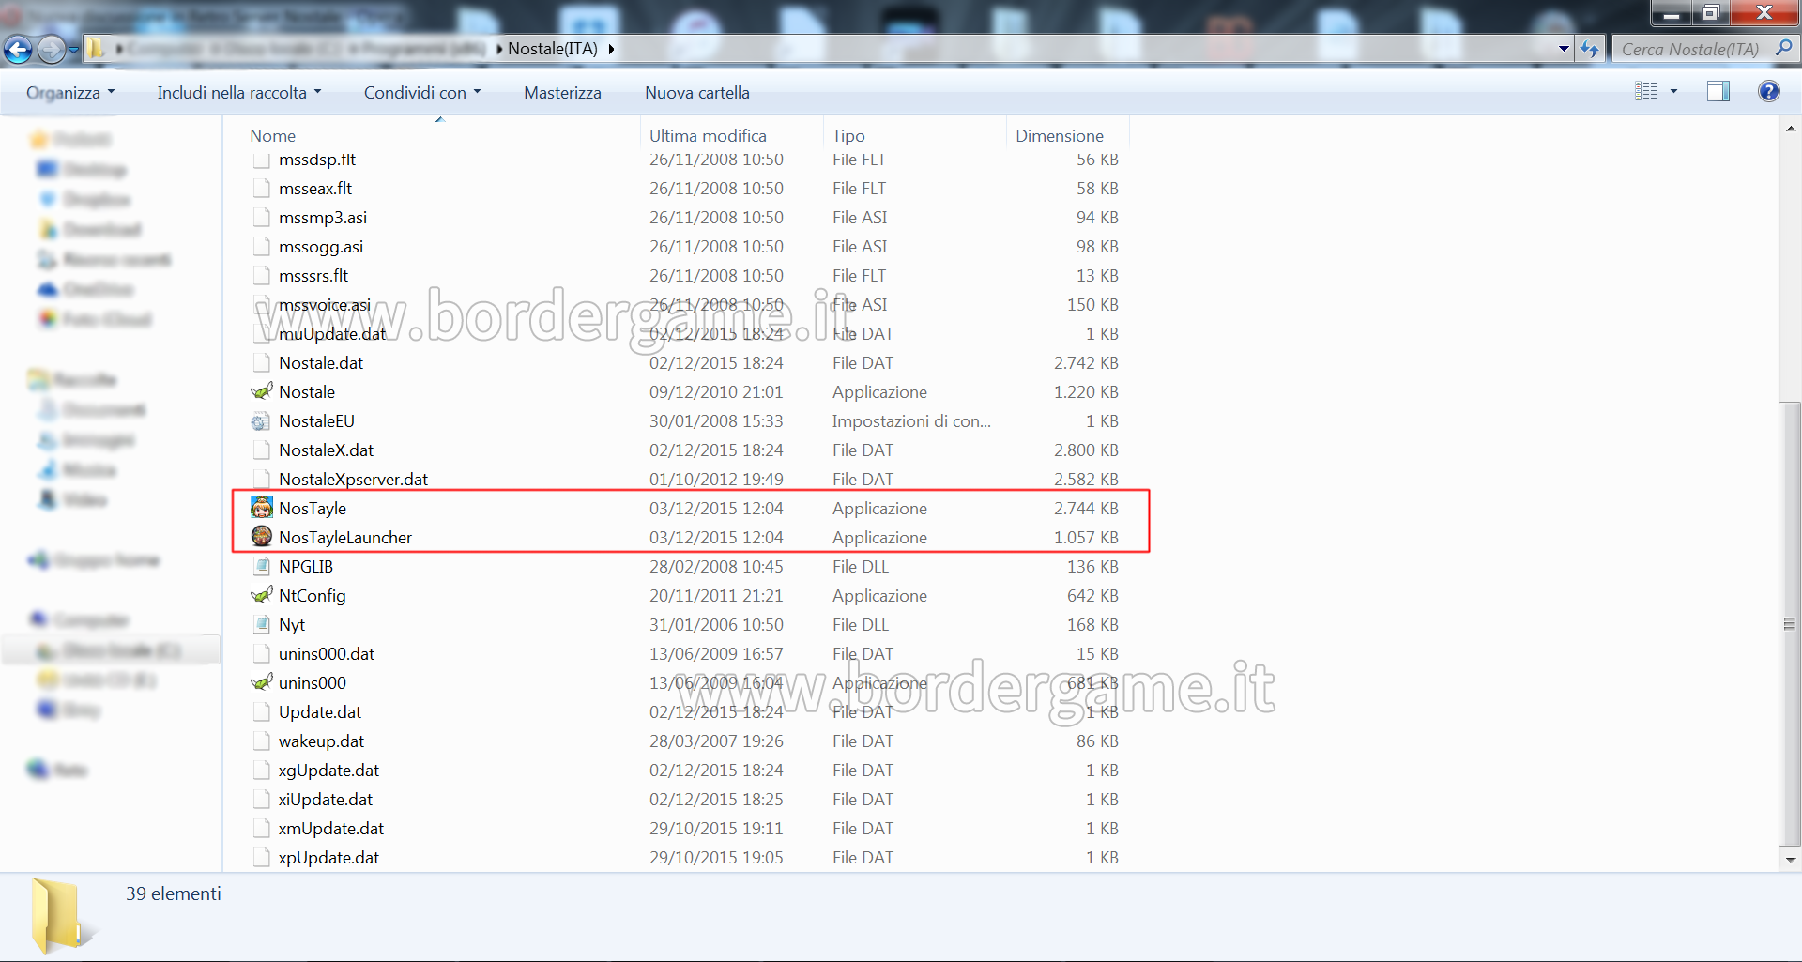This screenshot has height=962, width=1802.
Task: Select the xpUpdate.dat file icon
Action: point(262,857)
